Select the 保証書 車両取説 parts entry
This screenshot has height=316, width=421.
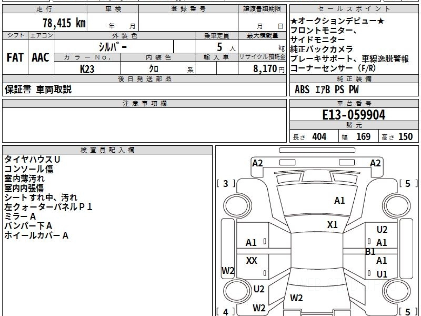point(38,90)
